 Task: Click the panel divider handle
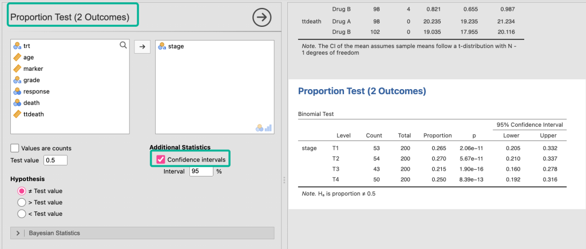pos(284,180)
